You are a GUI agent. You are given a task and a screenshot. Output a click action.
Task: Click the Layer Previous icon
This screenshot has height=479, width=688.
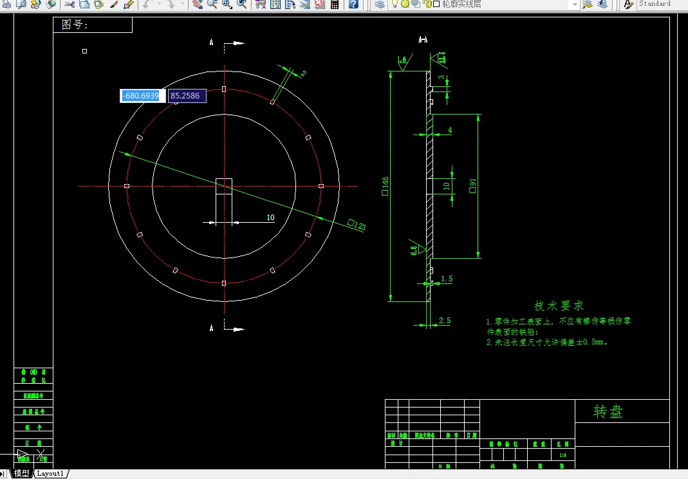tap(602, 4)
